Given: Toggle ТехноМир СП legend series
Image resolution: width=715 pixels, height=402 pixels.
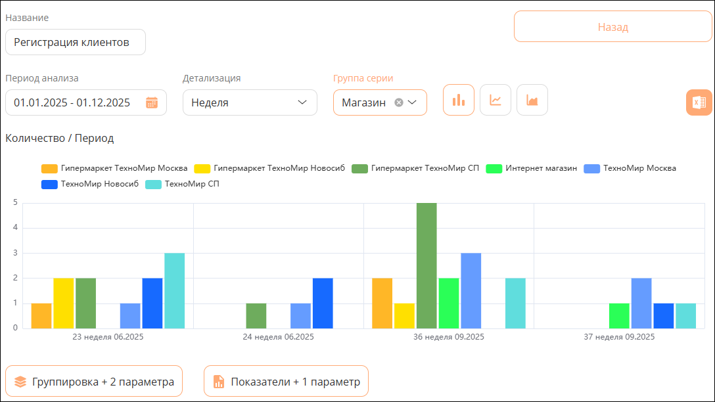Looking at the screenshot, I should [x=183, y=184].
